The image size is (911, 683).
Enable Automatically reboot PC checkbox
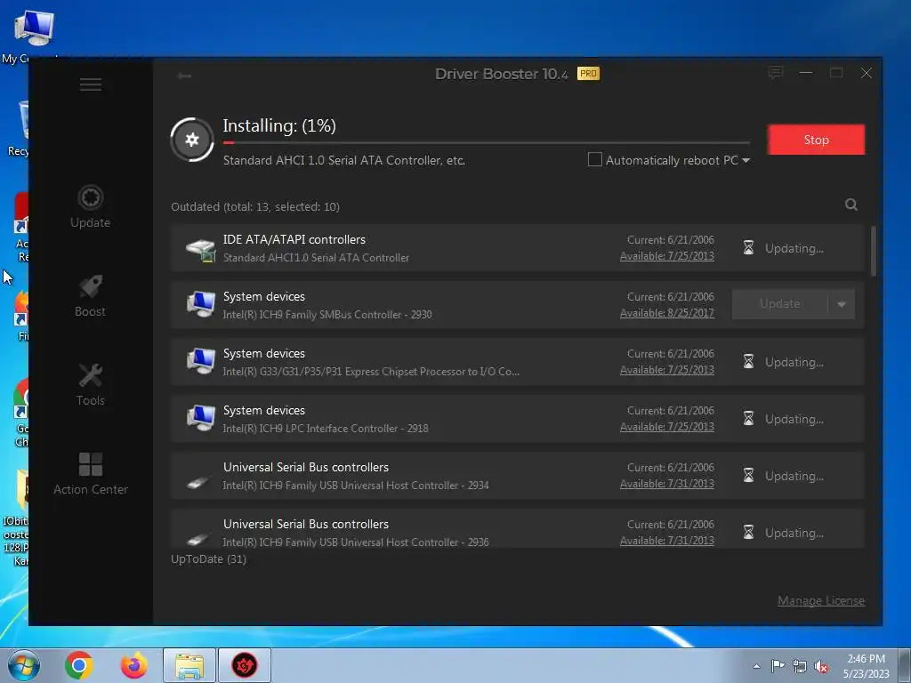pyautogui.click(x=595, y=159)
